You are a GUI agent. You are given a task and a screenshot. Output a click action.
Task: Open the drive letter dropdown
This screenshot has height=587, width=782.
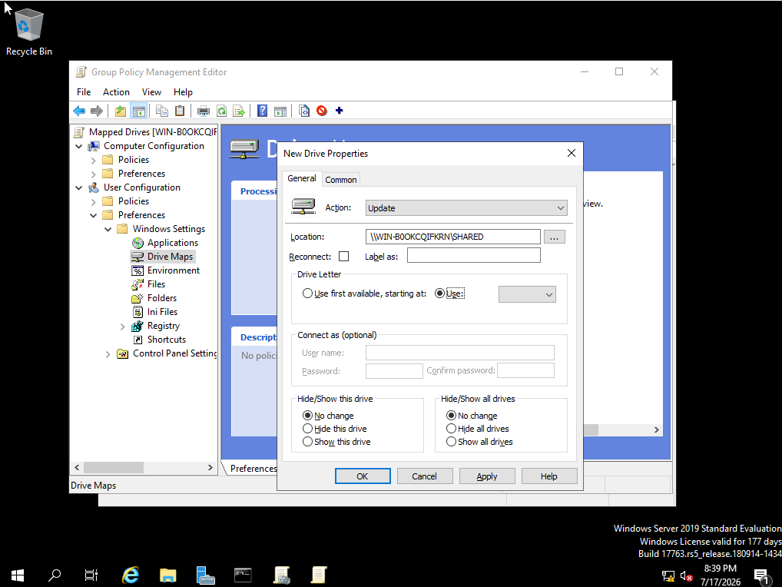point(527,295)
